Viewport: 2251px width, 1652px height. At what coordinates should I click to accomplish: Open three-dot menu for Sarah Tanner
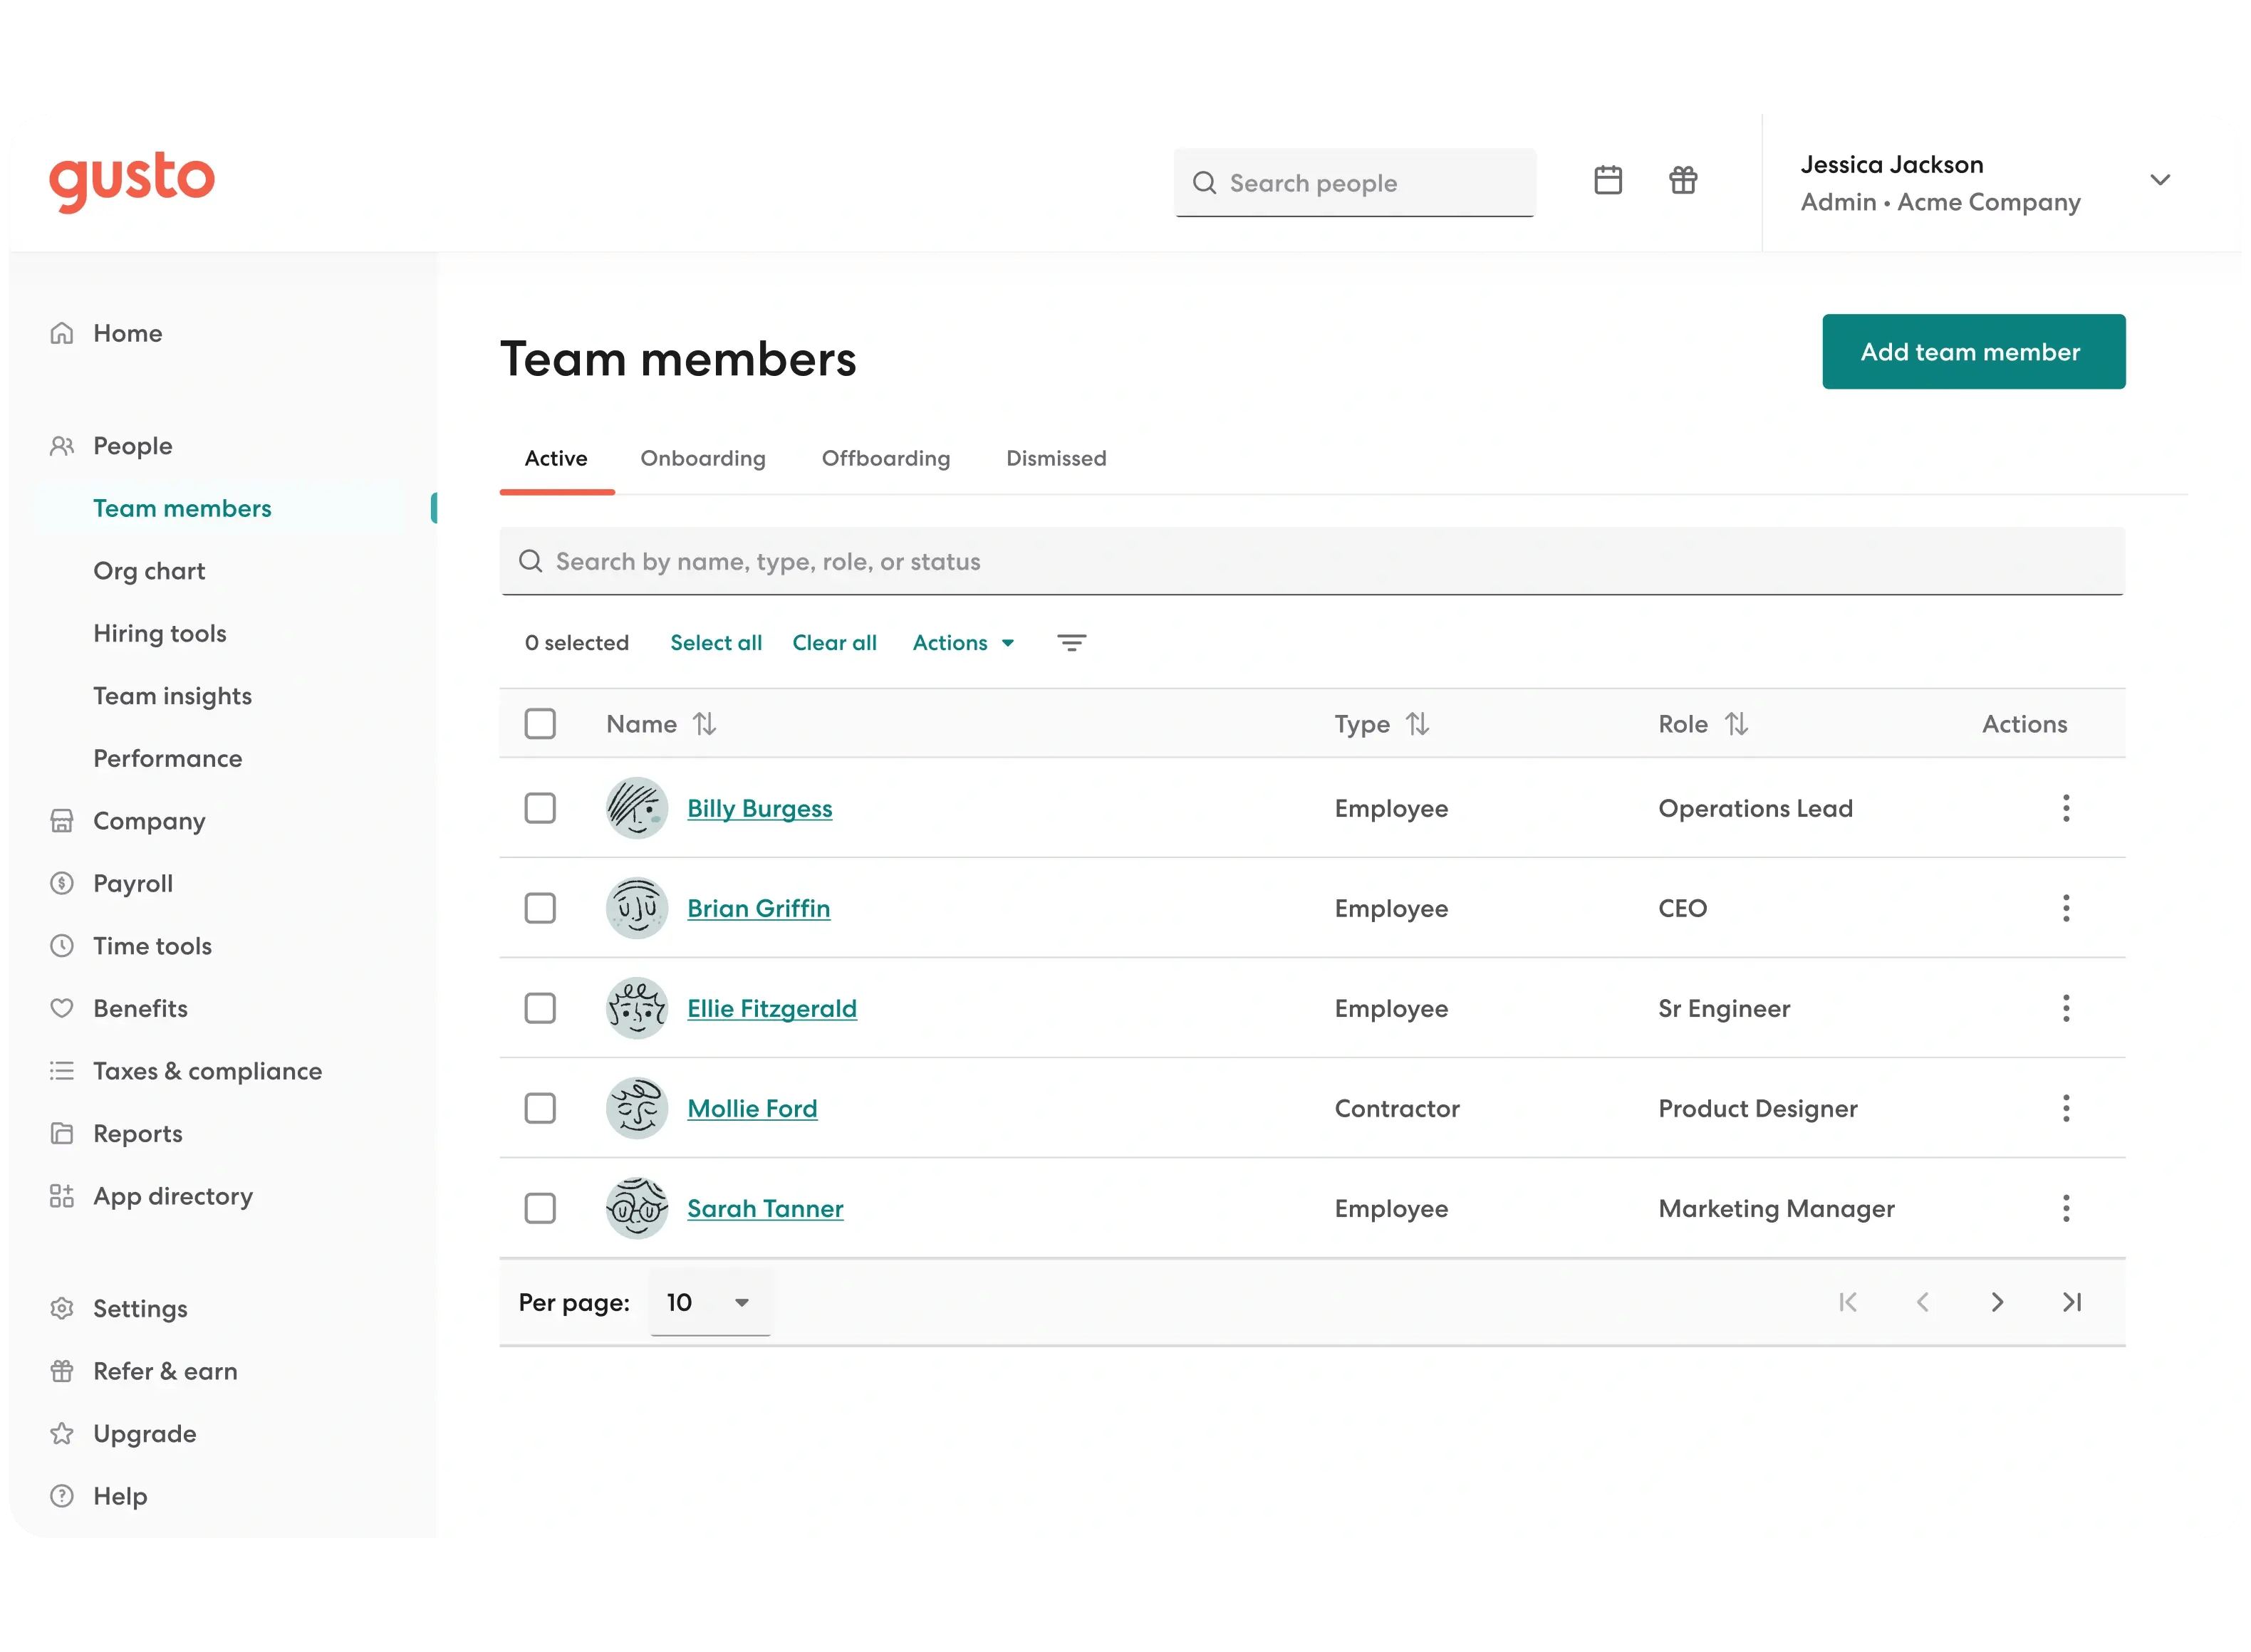pos(2065,1208)
